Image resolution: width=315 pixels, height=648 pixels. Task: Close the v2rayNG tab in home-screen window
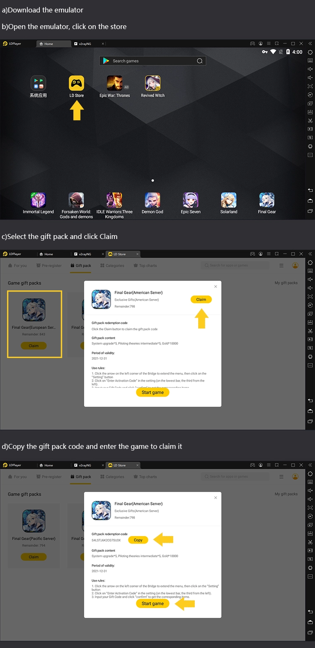[103, 44]
